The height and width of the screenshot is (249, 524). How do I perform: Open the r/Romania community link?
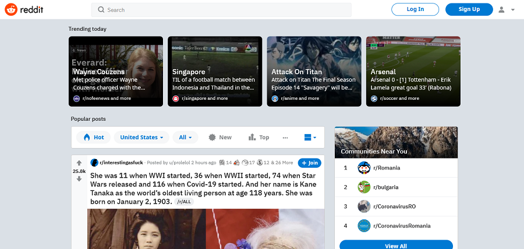(387, 168)
